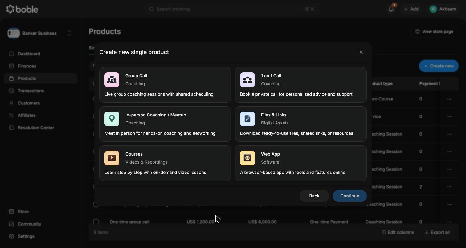Close the Create new single product dialog
The width and height of the screenshot is (466, 248).
(x=361, y=52)
